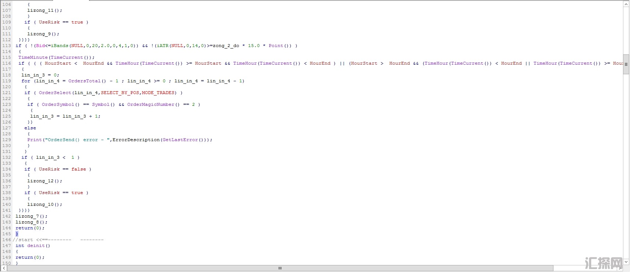
Task: Click "return(0);" on line 149
Action: [30, 257]
